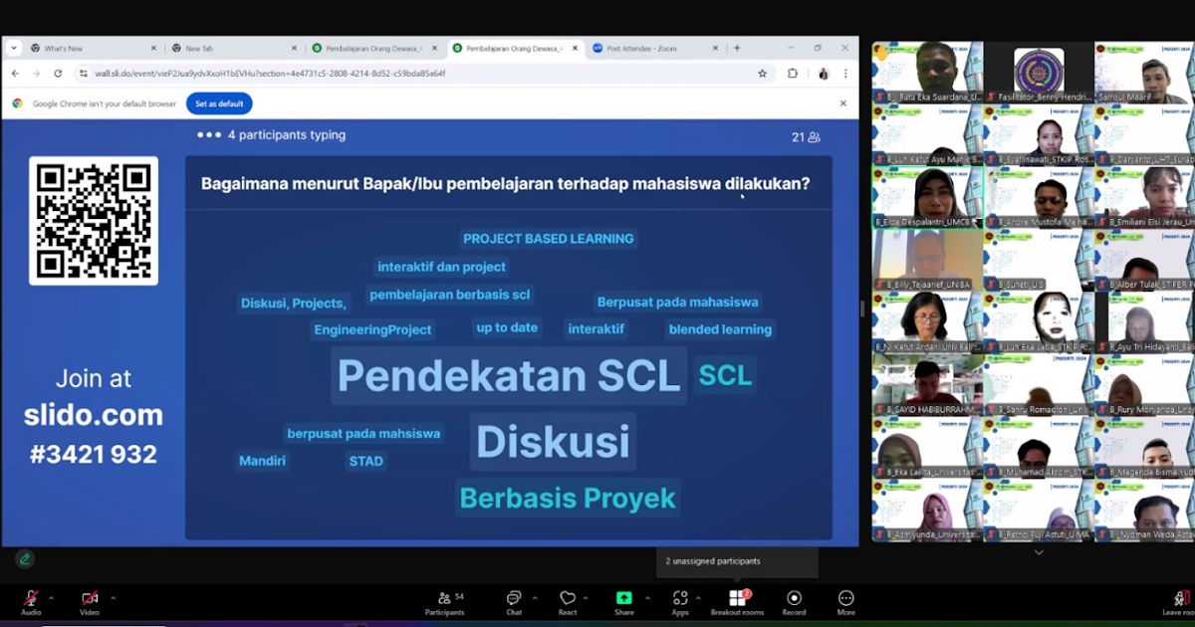Bookmark the page with the star icon
The image size is (1195, 627).
pyautogui.click(x=763, y=74)
